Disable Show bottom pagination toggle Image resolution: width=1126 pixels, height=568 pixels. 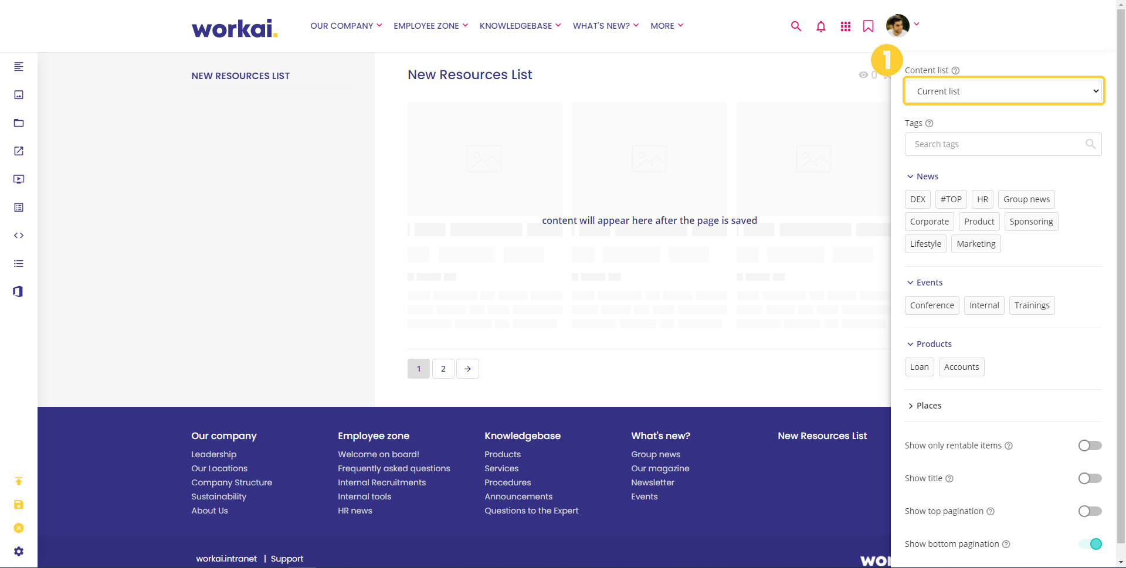coord(1090,544)
